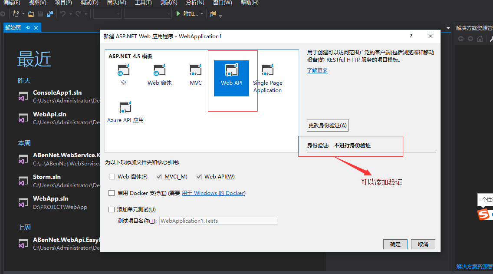
Task: Click the Redo arrow icon
Action: pyautogui.click(x=78, y=14)
